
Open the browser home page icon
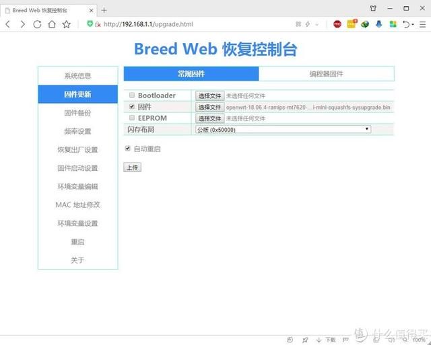click(52, 24)
